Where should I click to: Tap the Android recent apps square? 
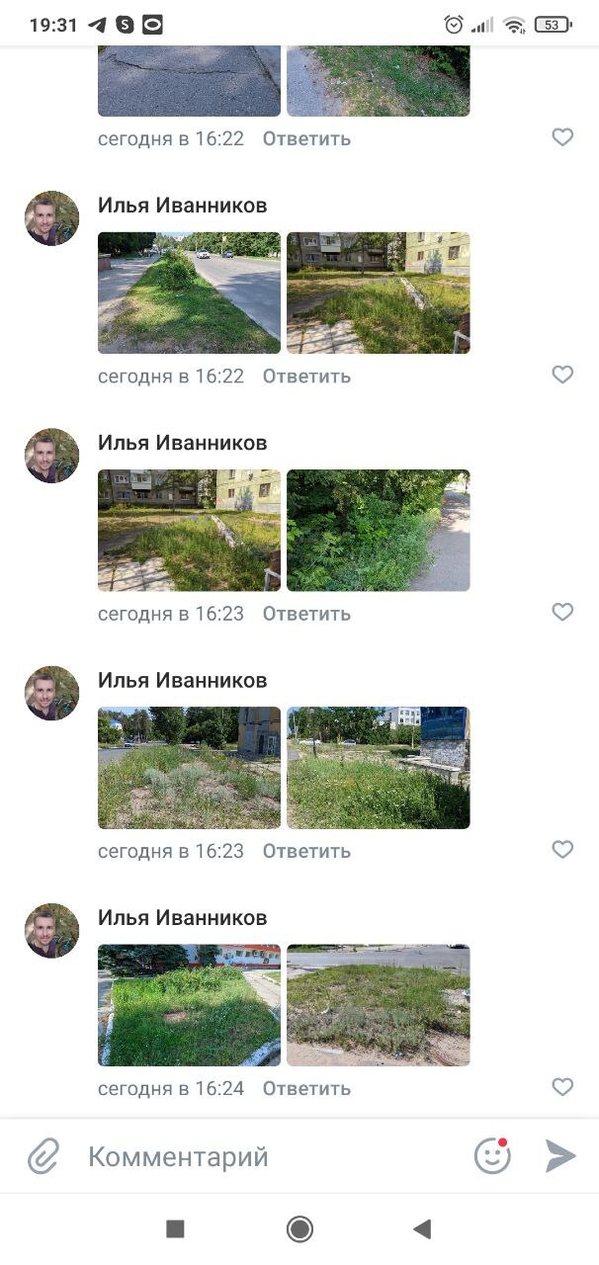point(175,1228)
